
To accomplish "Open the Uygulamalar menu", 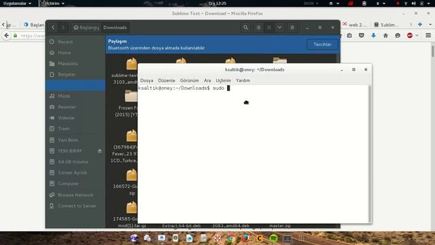I will tap(17, 3).
